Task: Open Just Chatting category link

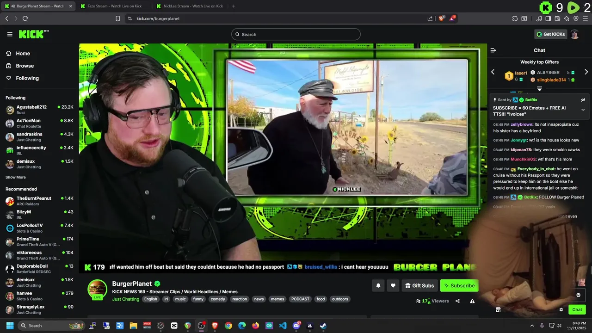Action: [125, 299]
